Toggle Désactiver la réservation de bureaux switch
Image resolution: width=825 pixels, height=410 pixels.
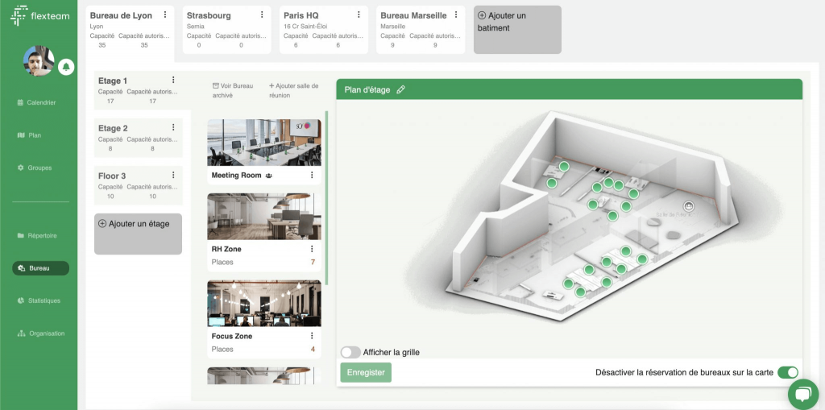click(788, 372)
